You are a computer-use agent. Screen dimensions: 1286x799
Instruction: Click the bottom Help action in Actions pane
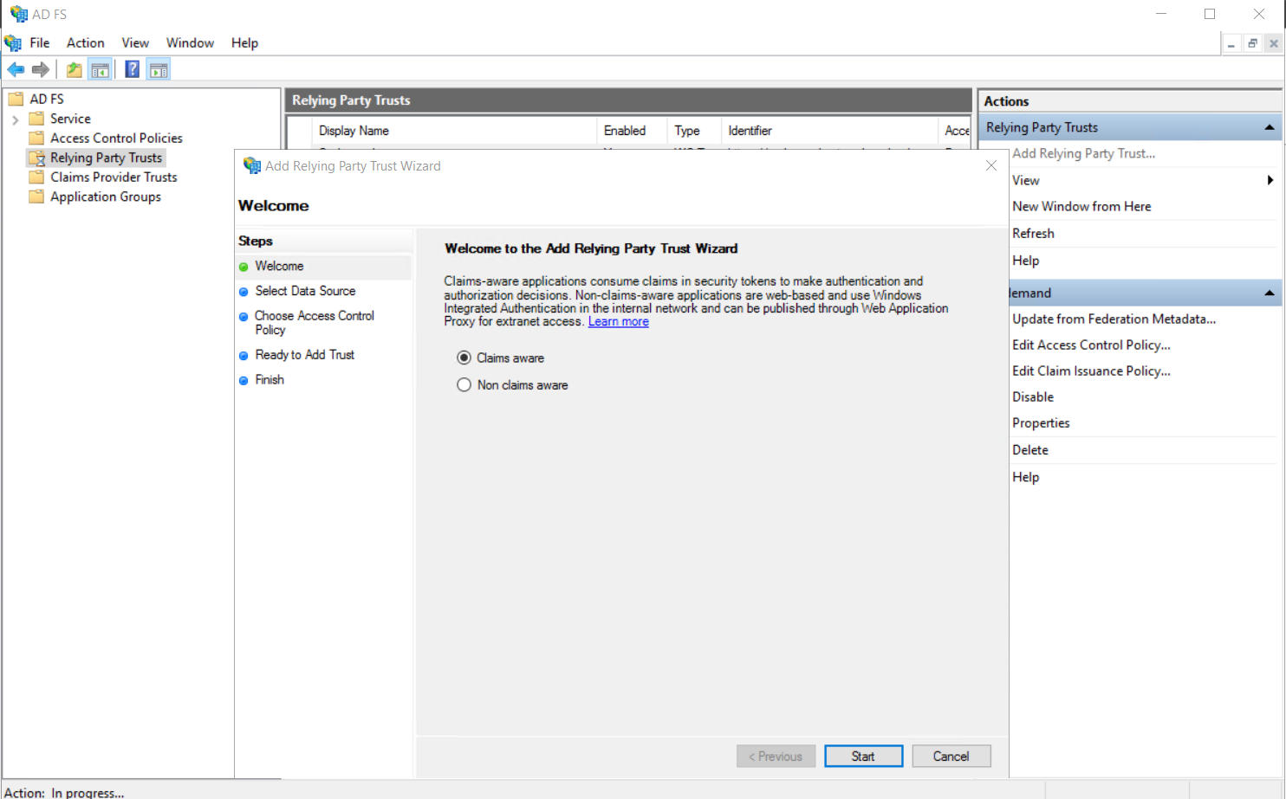[1025, 477]
